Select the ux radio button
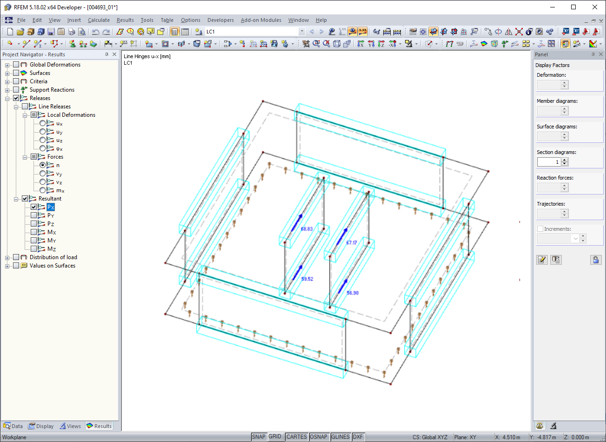 43,123
